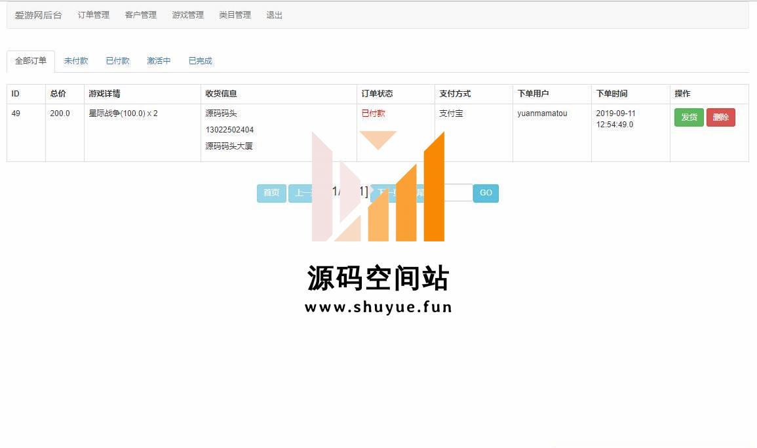Switch to the 未付款 tab

coord(76,61)
